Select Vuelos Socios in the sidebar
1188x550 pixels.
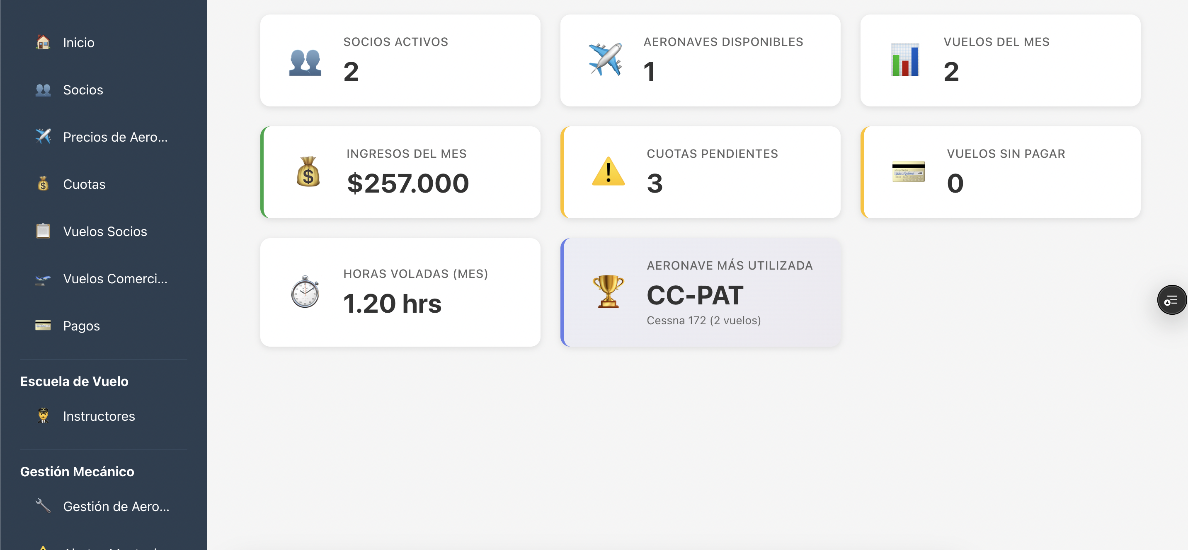(x=105, y=231)
